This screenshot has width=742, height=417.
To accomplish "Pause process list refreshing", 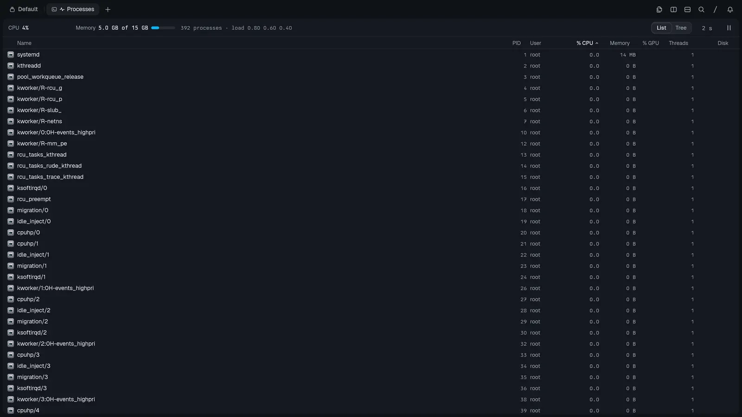I will point(729,28).
